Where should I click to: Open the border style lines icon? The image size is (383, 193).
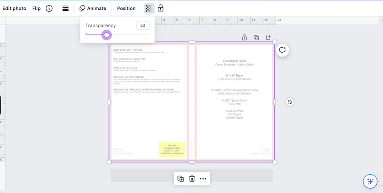tap(66, 8)
